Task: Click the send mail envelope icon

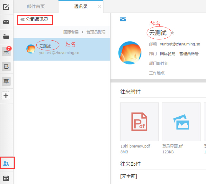Action: point(123,19)
